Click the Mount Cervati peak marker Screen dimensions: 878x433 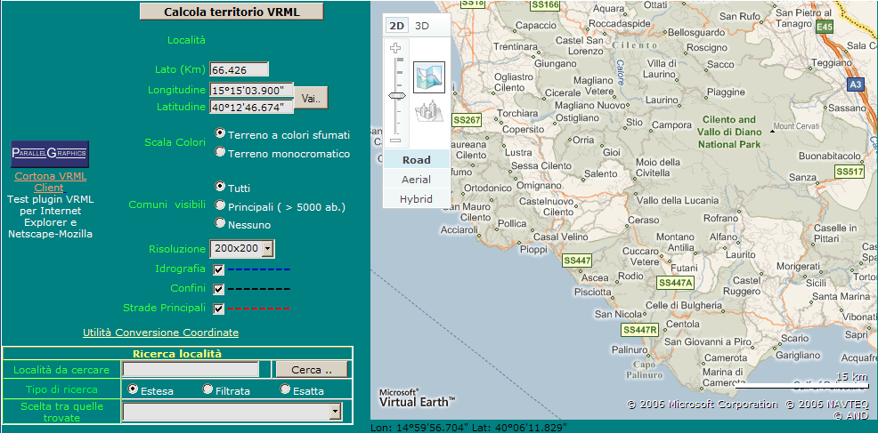click(x=773, y=131)
